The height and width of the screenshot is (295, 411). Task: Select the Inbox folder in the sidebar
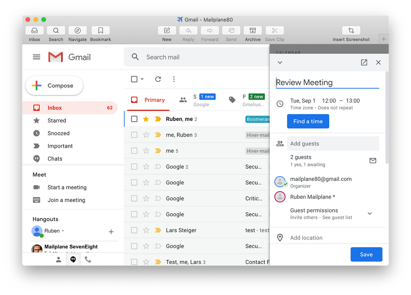70,108
